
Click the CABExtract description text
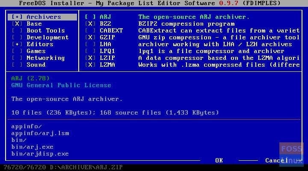(219, 31)
